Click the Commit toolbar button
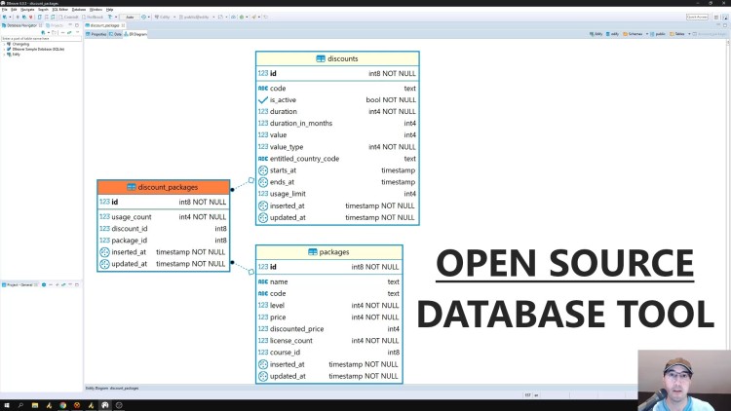The width and height of the screenshot is (731, 411). (x=69, y=17)
